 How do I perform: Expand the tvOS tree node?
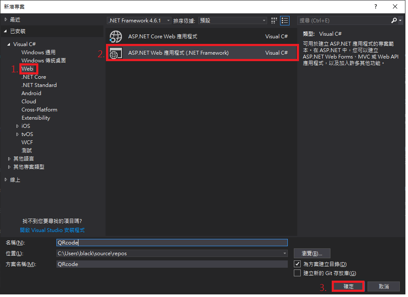coord(17,134)
